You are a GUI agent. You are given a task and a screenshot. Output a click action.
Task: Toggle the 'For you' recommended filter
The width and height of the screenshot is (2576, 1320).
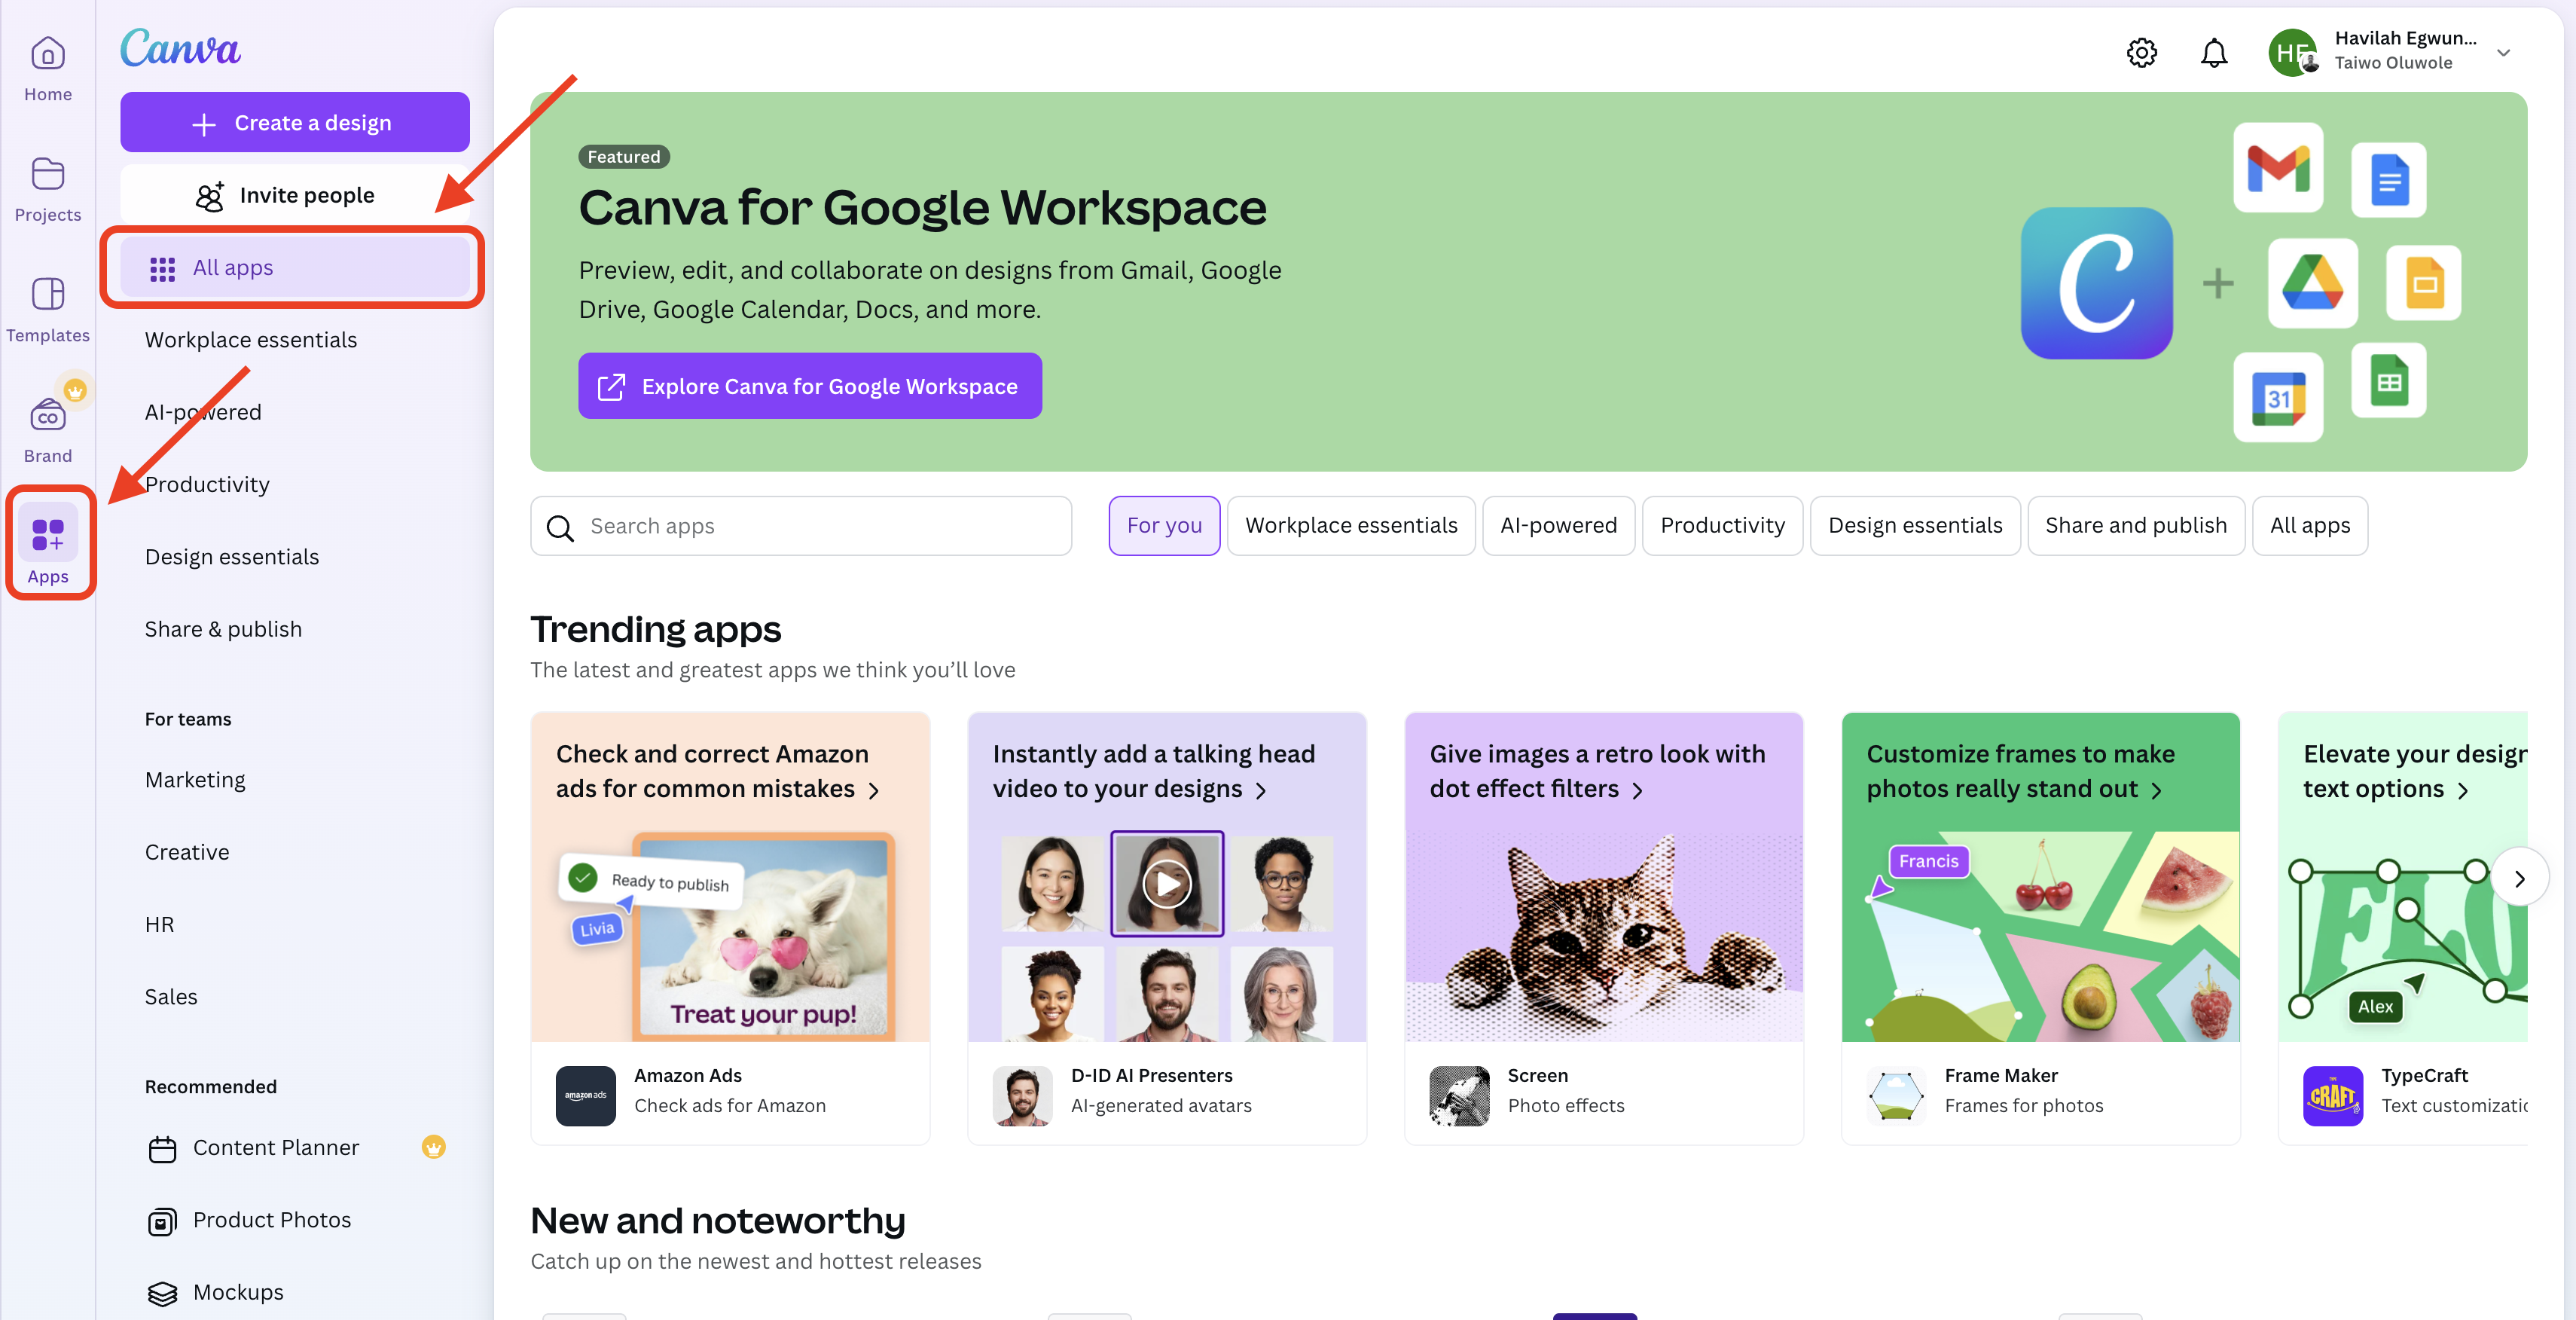click(1164, 524)
